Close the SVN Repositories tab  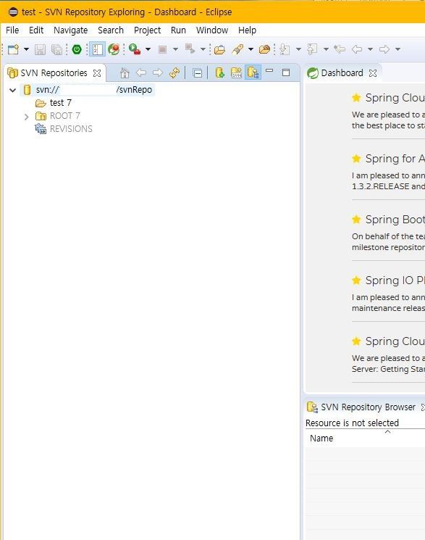pyautogui.click(x=98, y=73)
